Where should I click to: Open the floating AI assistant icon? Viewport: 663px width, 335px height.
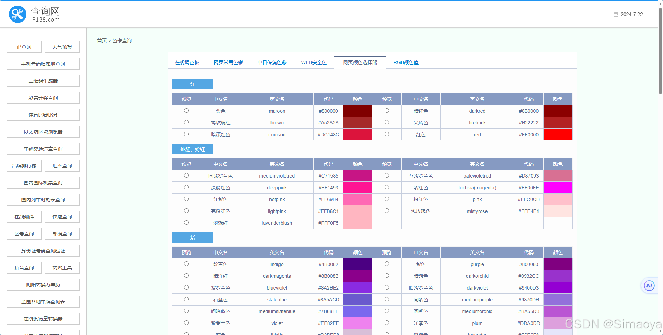pyautogui.click(x=649, y=286)
